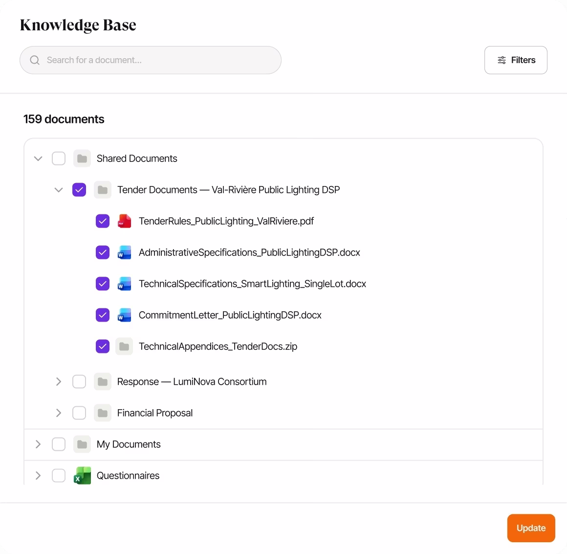
Task: Click Word icon of TechnicalSpecifications file
Action: [x=124, y=284]
